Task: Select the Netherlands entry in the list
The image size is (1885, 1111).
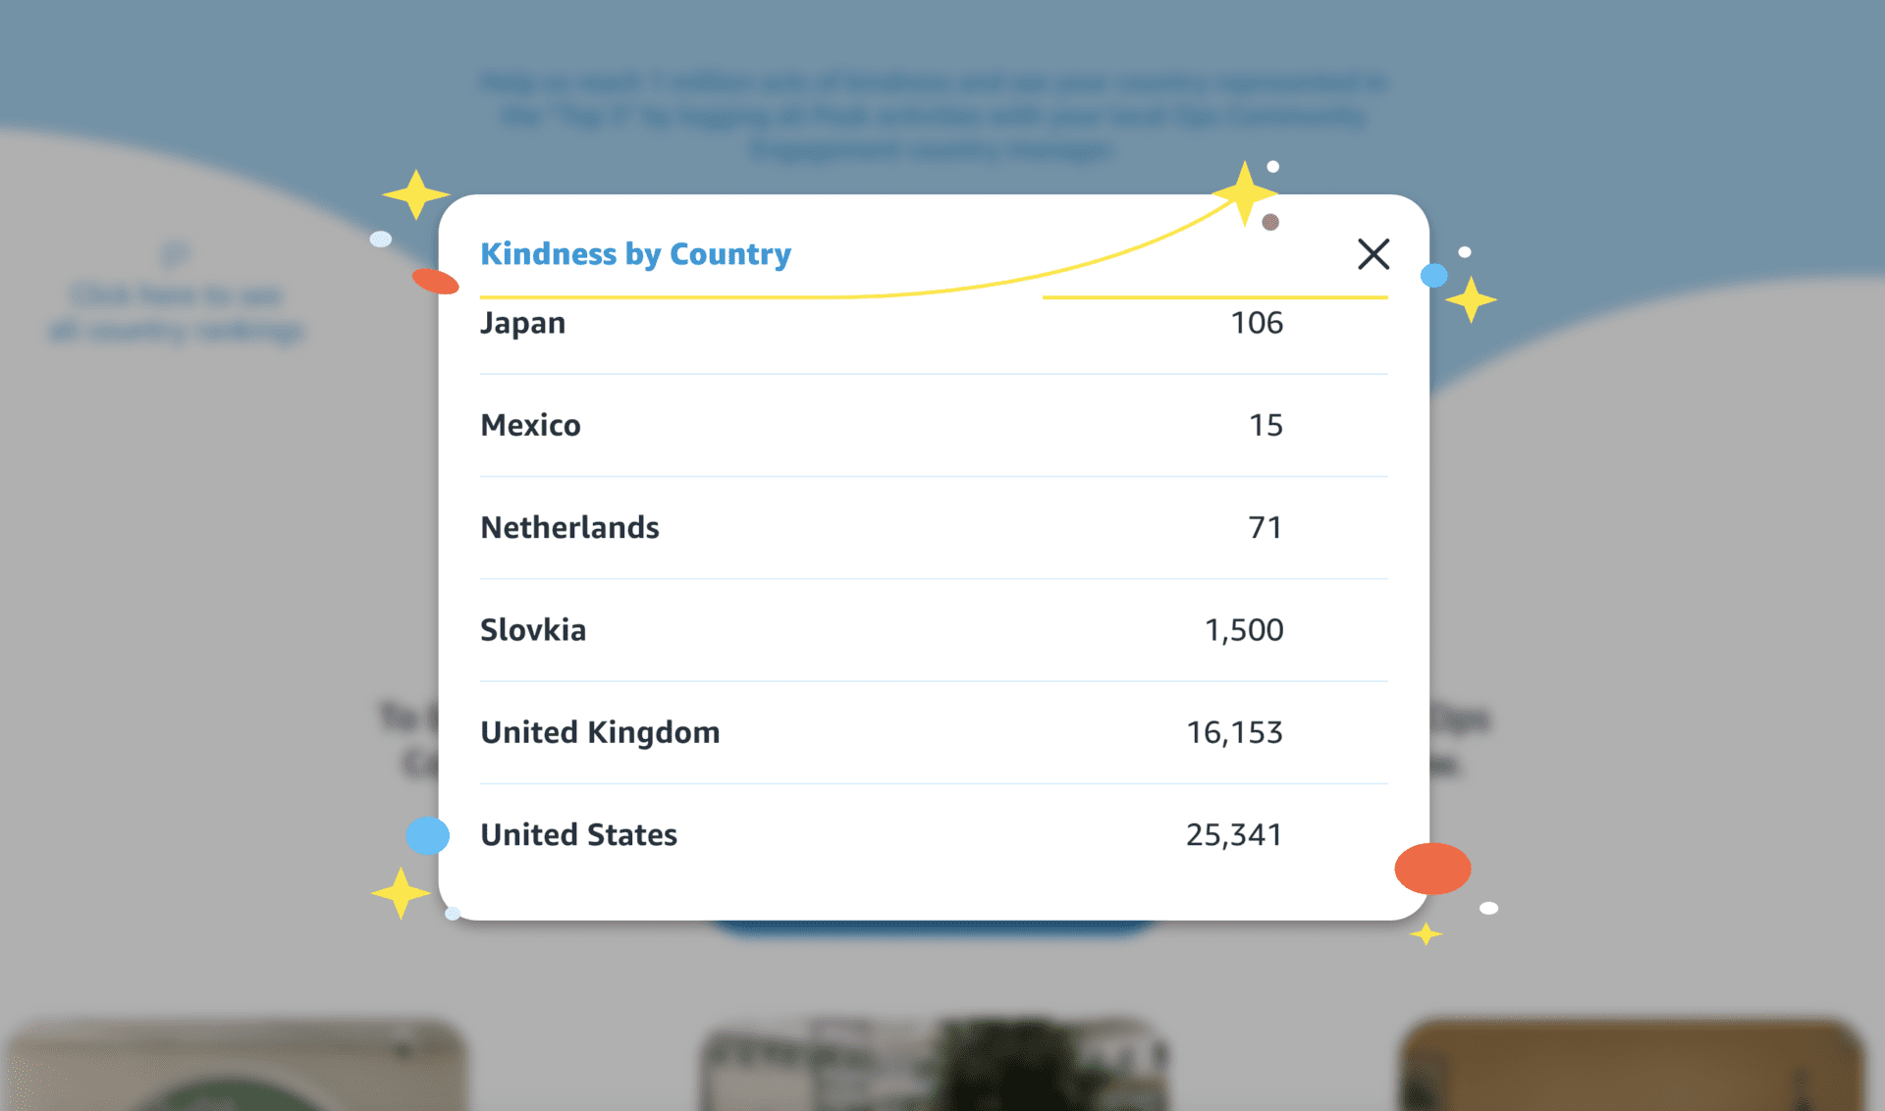Action: click(x=569, y=528)
